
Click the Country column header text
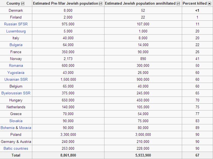[x=13, y=3]
